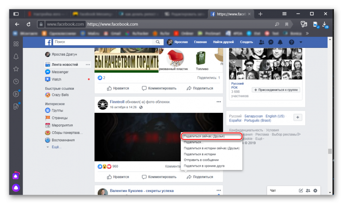Open Группы in left sidebar
Image resolution: width=343 pixels, height=204 pixels.
click(x=57, y=110)
